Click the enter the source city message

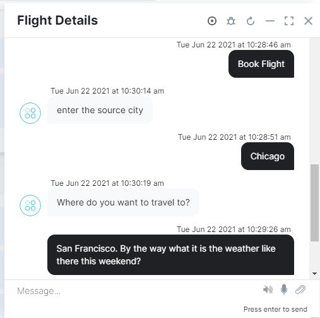click(100, 110)
